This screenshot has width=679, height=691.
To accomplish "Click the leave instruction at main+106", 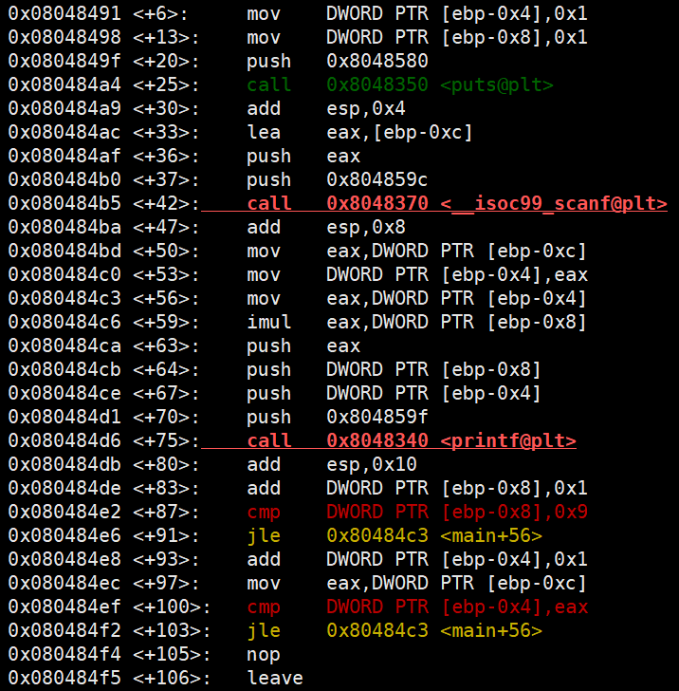I will (275, 679).
